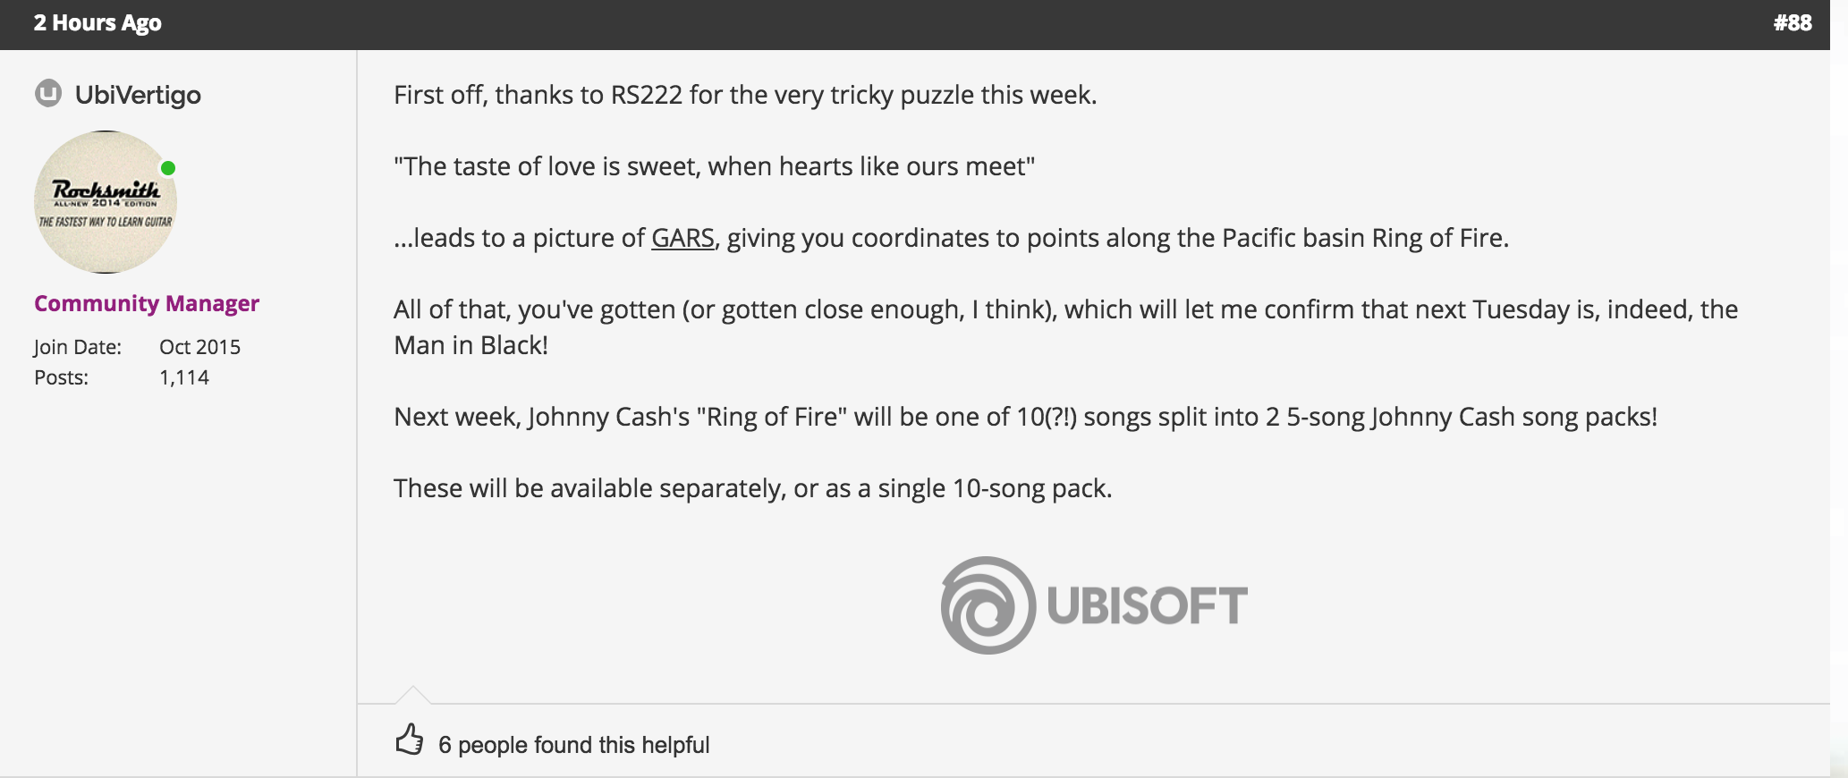Screen dimensions: 1848x778
Task: Click the Ubisoft badge icon beside UbiVertigo
Action: click(x=48, y=93)
